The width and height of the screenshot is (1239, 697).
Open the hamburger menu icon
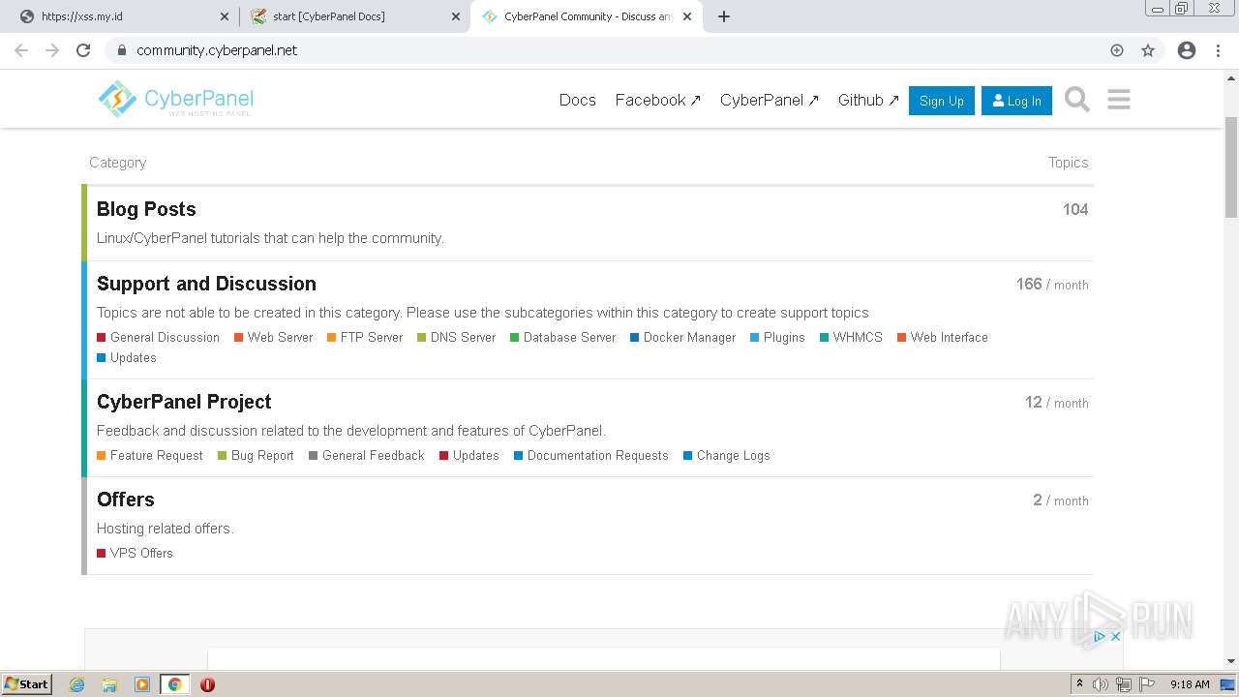click(x=1118, y=100)
